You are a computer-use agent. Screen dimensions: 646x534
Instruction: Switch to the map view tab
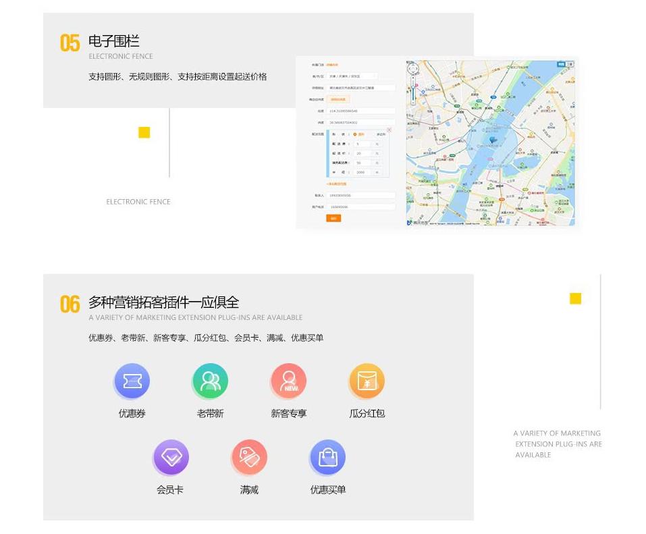(x=561, y=64)
